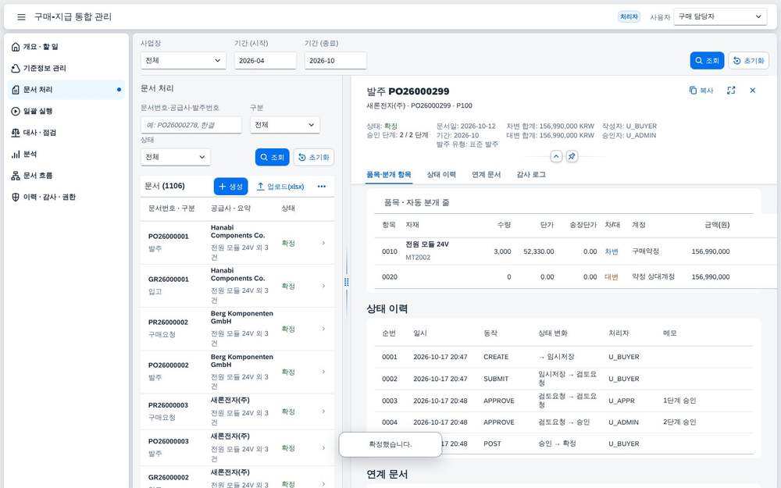Click 초기화 button in 문서 처리 filter

pyautogui.click(x=314, y=158)
